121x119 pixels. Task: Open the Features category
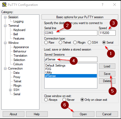19,39
